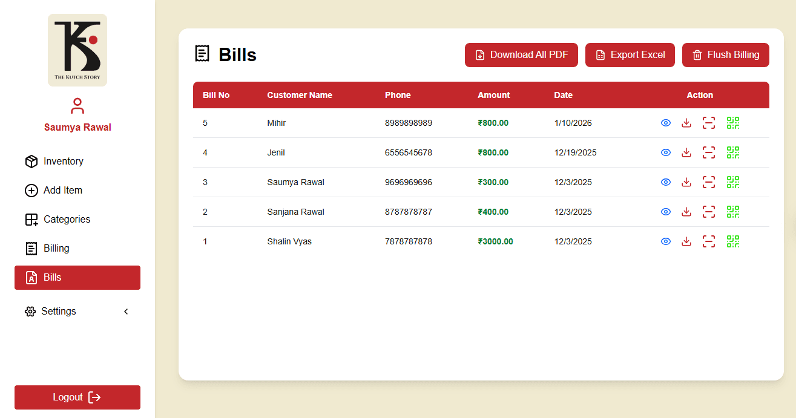Click the user profile icon

tap(77, 106)
